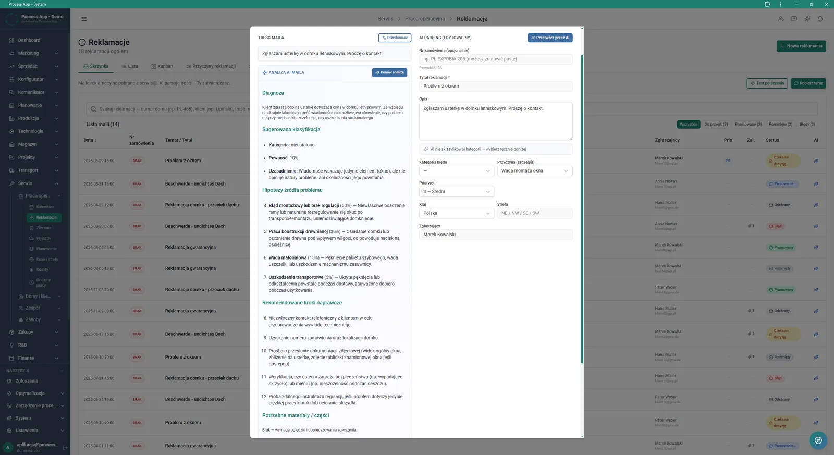This screenshot has height=455, width=834.
Task: Select the Wszystkie filter chip
Action: (689, 124)
